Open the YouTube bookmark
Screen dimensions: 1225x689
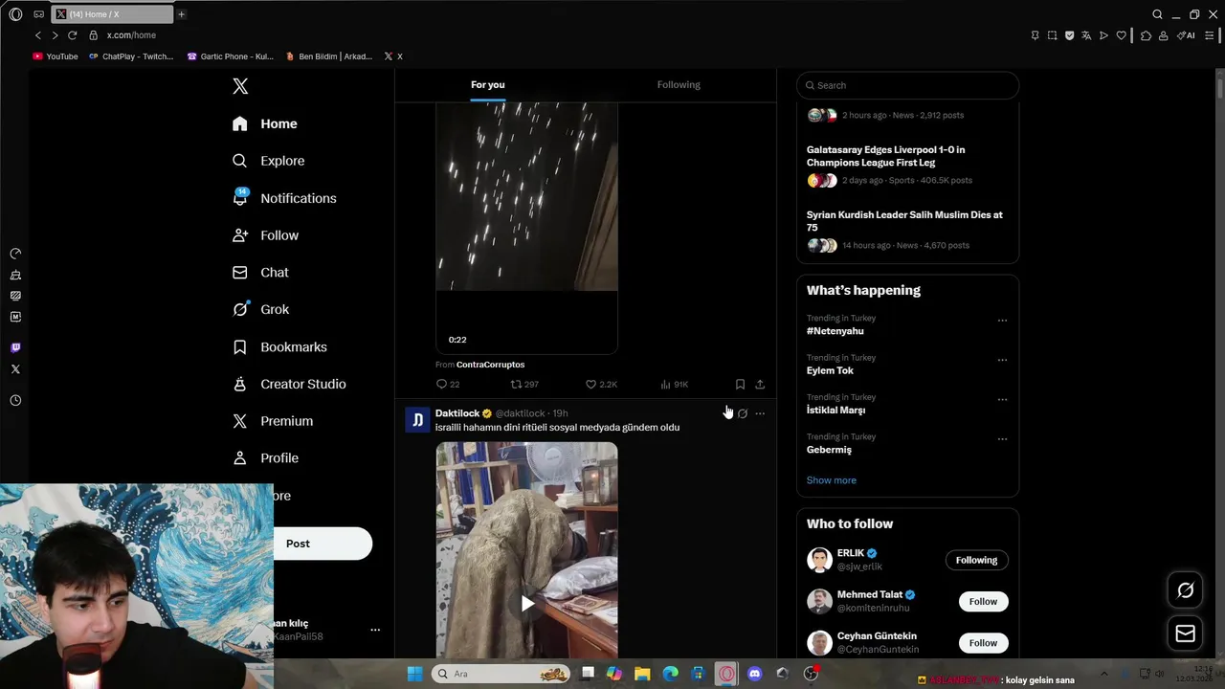[56, 56]
